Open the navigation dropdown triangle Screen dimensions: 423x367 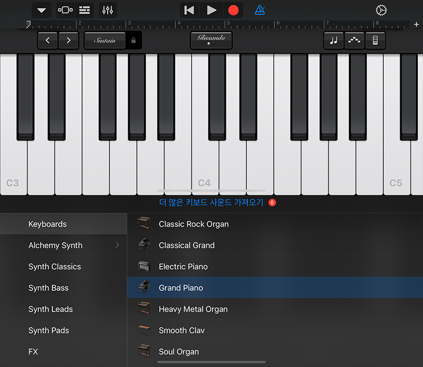[x=41, y=10]
